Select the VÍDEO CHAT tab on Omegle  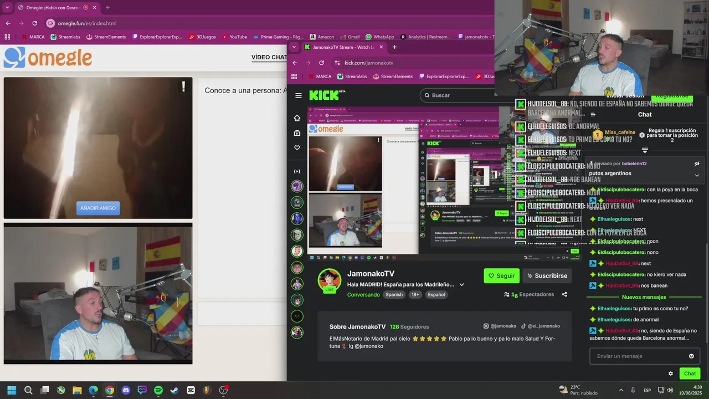pyautogui.click(x=269, y=57)
